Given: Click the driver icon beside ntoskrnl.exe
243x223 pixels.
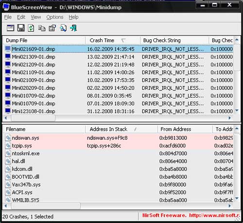Looking at the screenshot, I should (x=8, y=153).
